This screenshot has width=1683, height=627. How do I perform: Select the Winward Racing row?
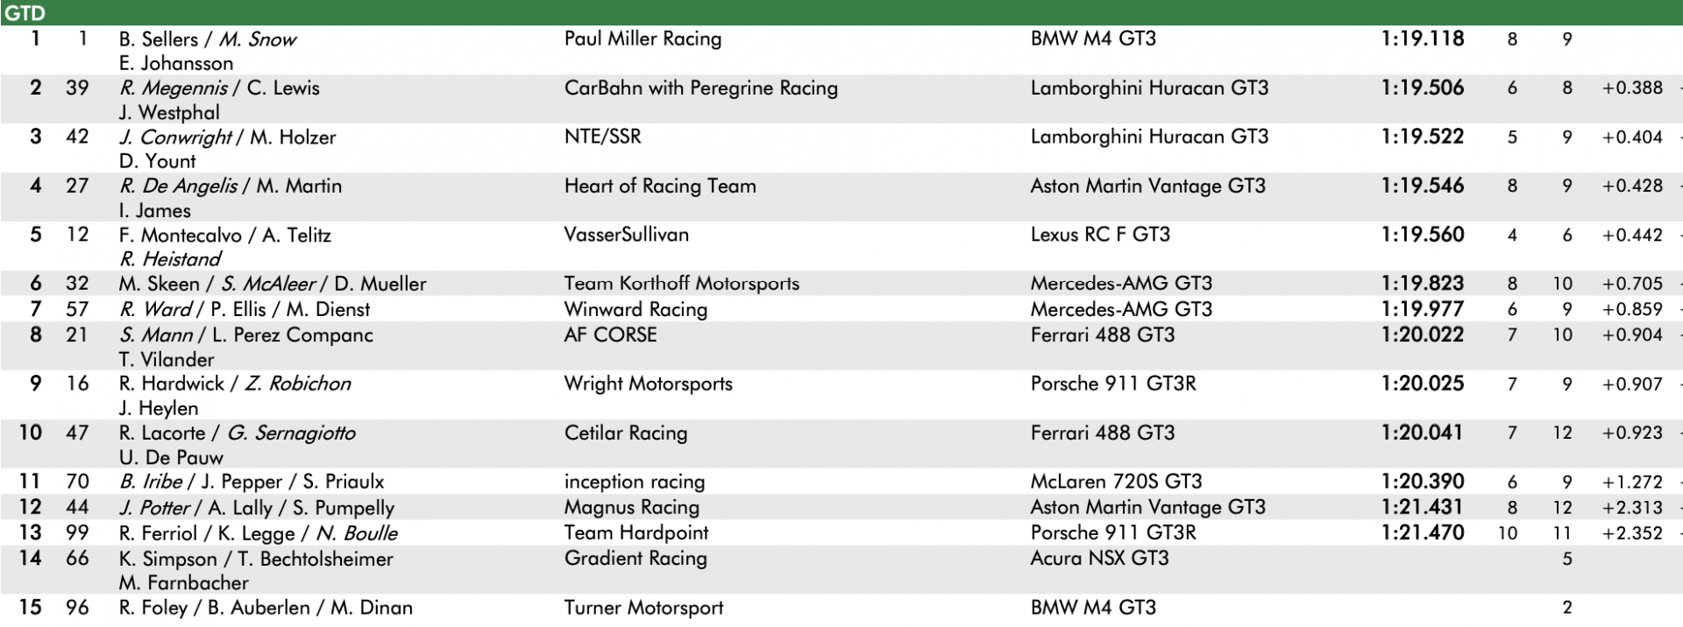pos(841,309)
